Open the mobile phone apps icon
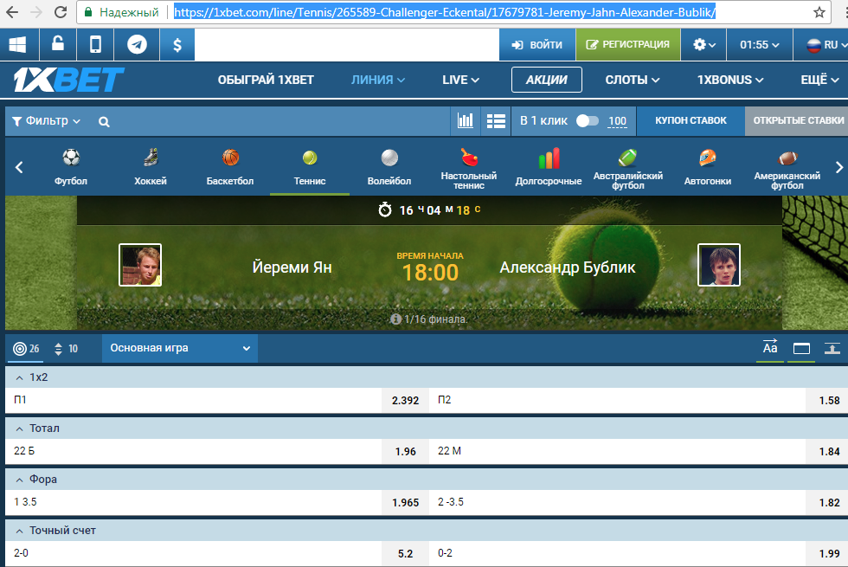 (95, 44)
